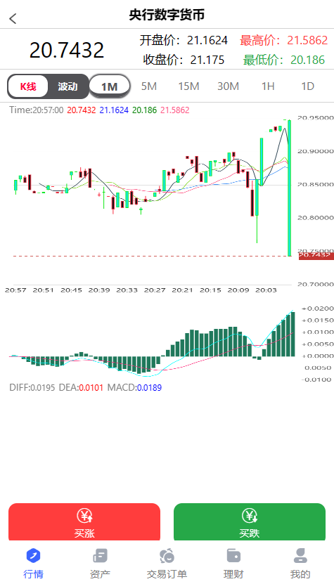Open the 交易订单 orders icon
The height and width of the screenshot is (584, 334).
point(167,556)
